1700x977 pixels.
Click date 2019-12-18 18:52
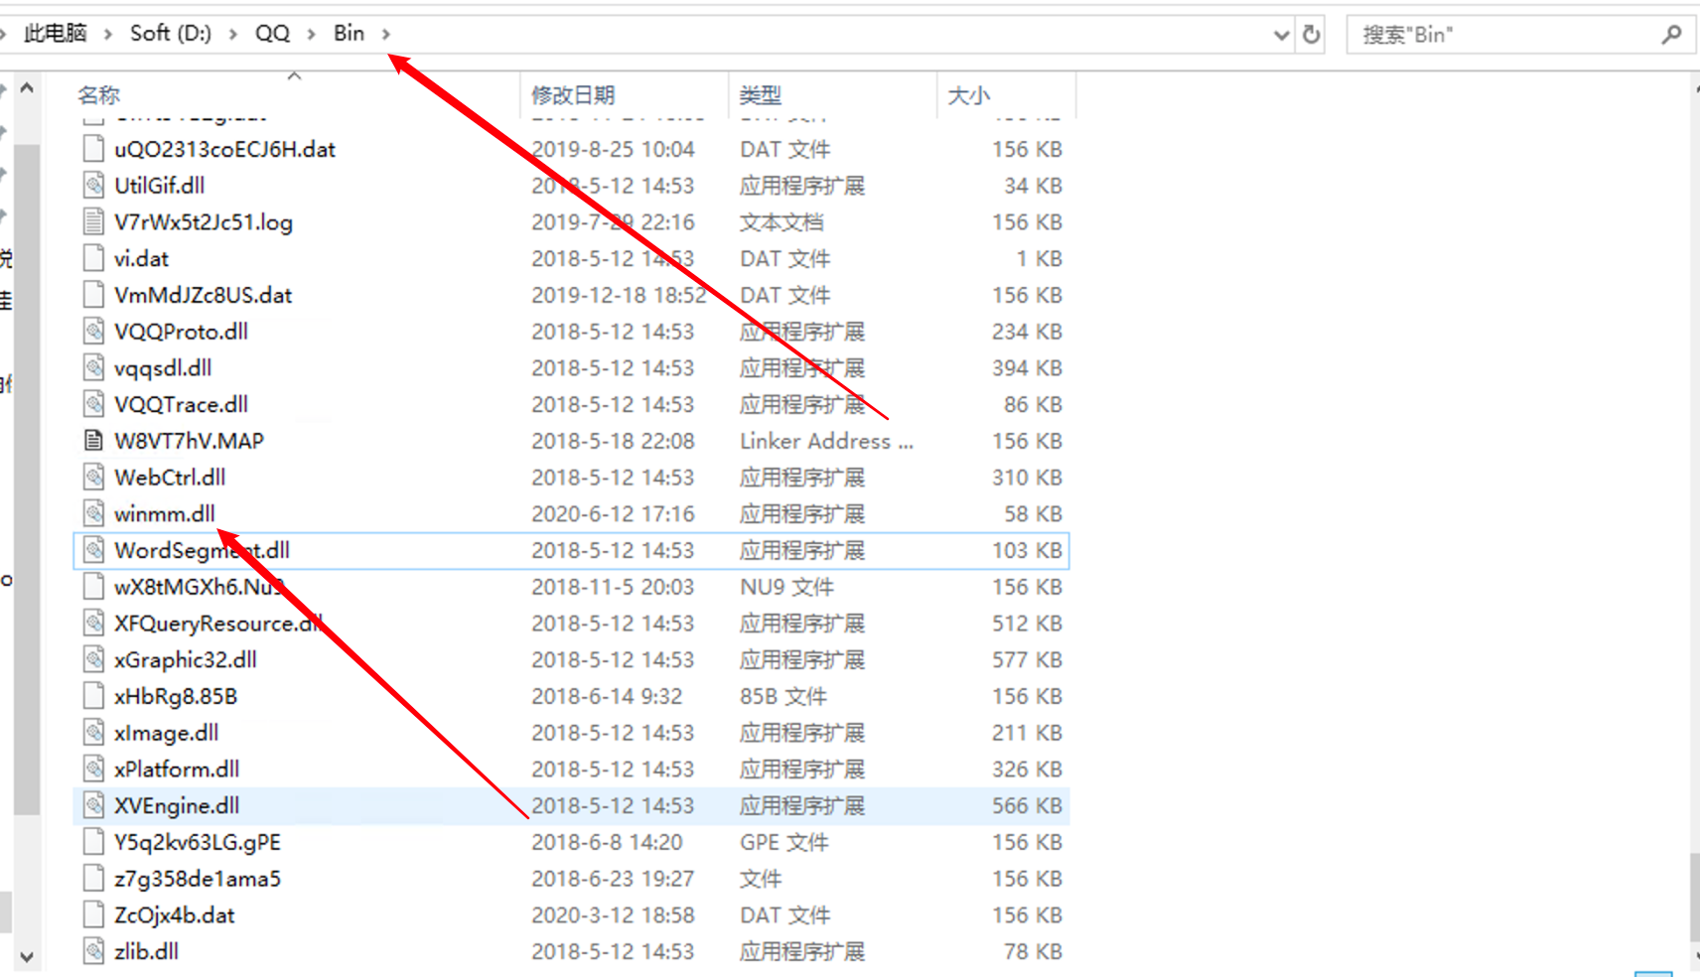click(x=619, y=295)
